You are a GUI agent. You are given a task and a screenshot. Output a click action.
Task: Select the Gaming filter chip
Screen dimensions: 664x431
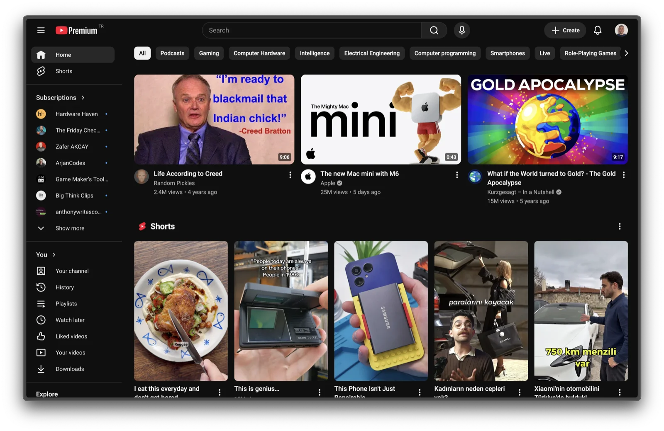tap(209, 53)
